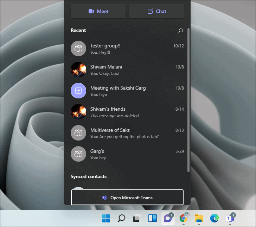
Task: Click the 'You: hey' preview under Garg's
Action: [x=98, y=158]
